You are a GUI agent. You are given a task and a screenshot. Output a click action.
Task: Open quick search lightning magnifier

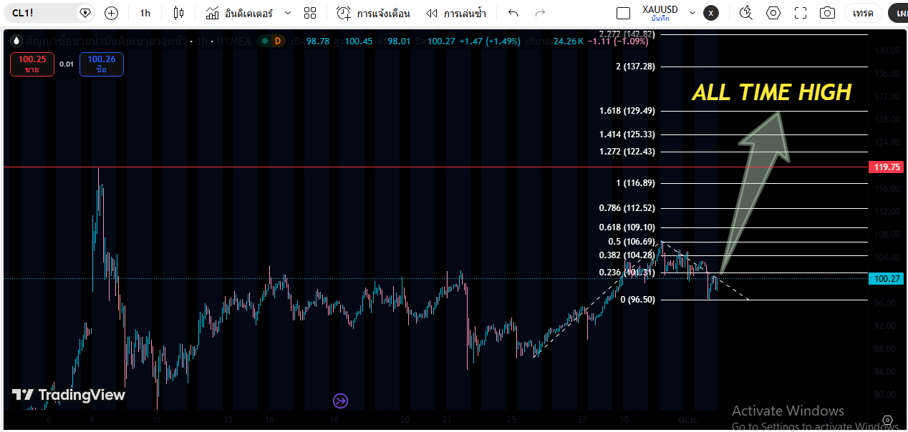pyautogui.click(x=746, y=13)
